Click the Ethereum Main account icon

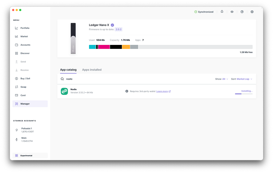point(17,140)
